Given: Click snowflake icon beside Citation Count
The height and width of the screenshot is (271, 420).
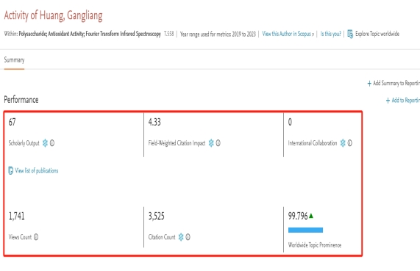Looking at the screenshot, I should [181, 237].
